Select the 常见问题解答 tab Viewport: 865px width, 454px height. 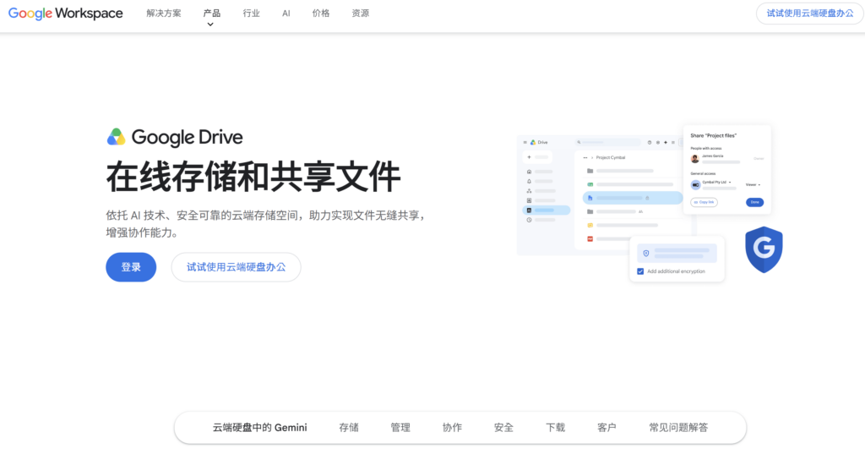click(x=678, y=428)
